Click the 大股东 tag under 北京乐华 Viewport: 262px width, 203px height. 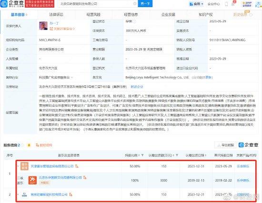point(44,183)
